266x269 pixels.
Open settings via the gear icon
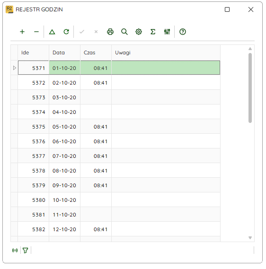[139, 32]
